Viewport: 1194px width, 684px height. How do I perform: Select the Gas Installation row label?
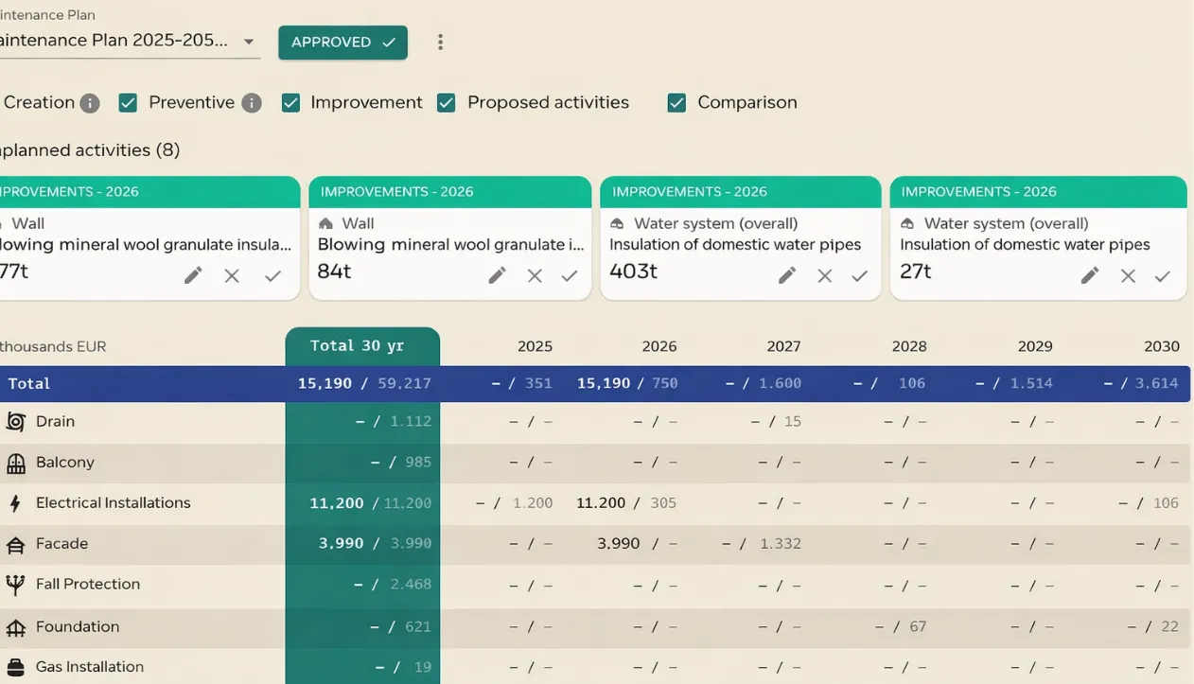pyautogui.click(x=90, y=667)
